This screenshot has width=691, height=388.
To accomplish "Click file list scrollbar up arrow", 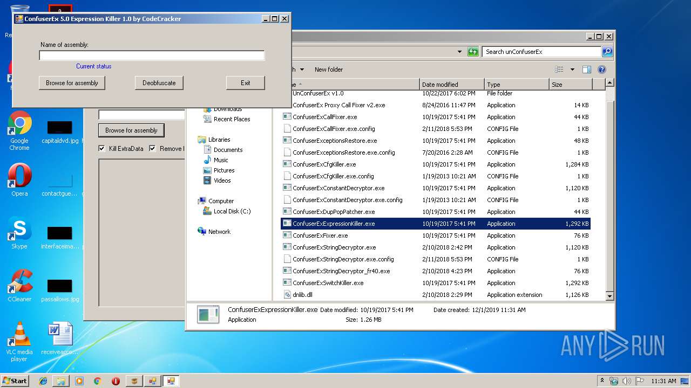I will point(609,83).
